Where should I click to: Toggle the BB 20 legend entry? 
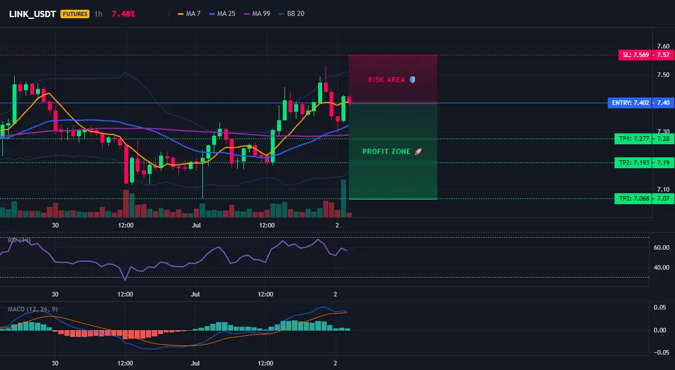tap(291, 14)
